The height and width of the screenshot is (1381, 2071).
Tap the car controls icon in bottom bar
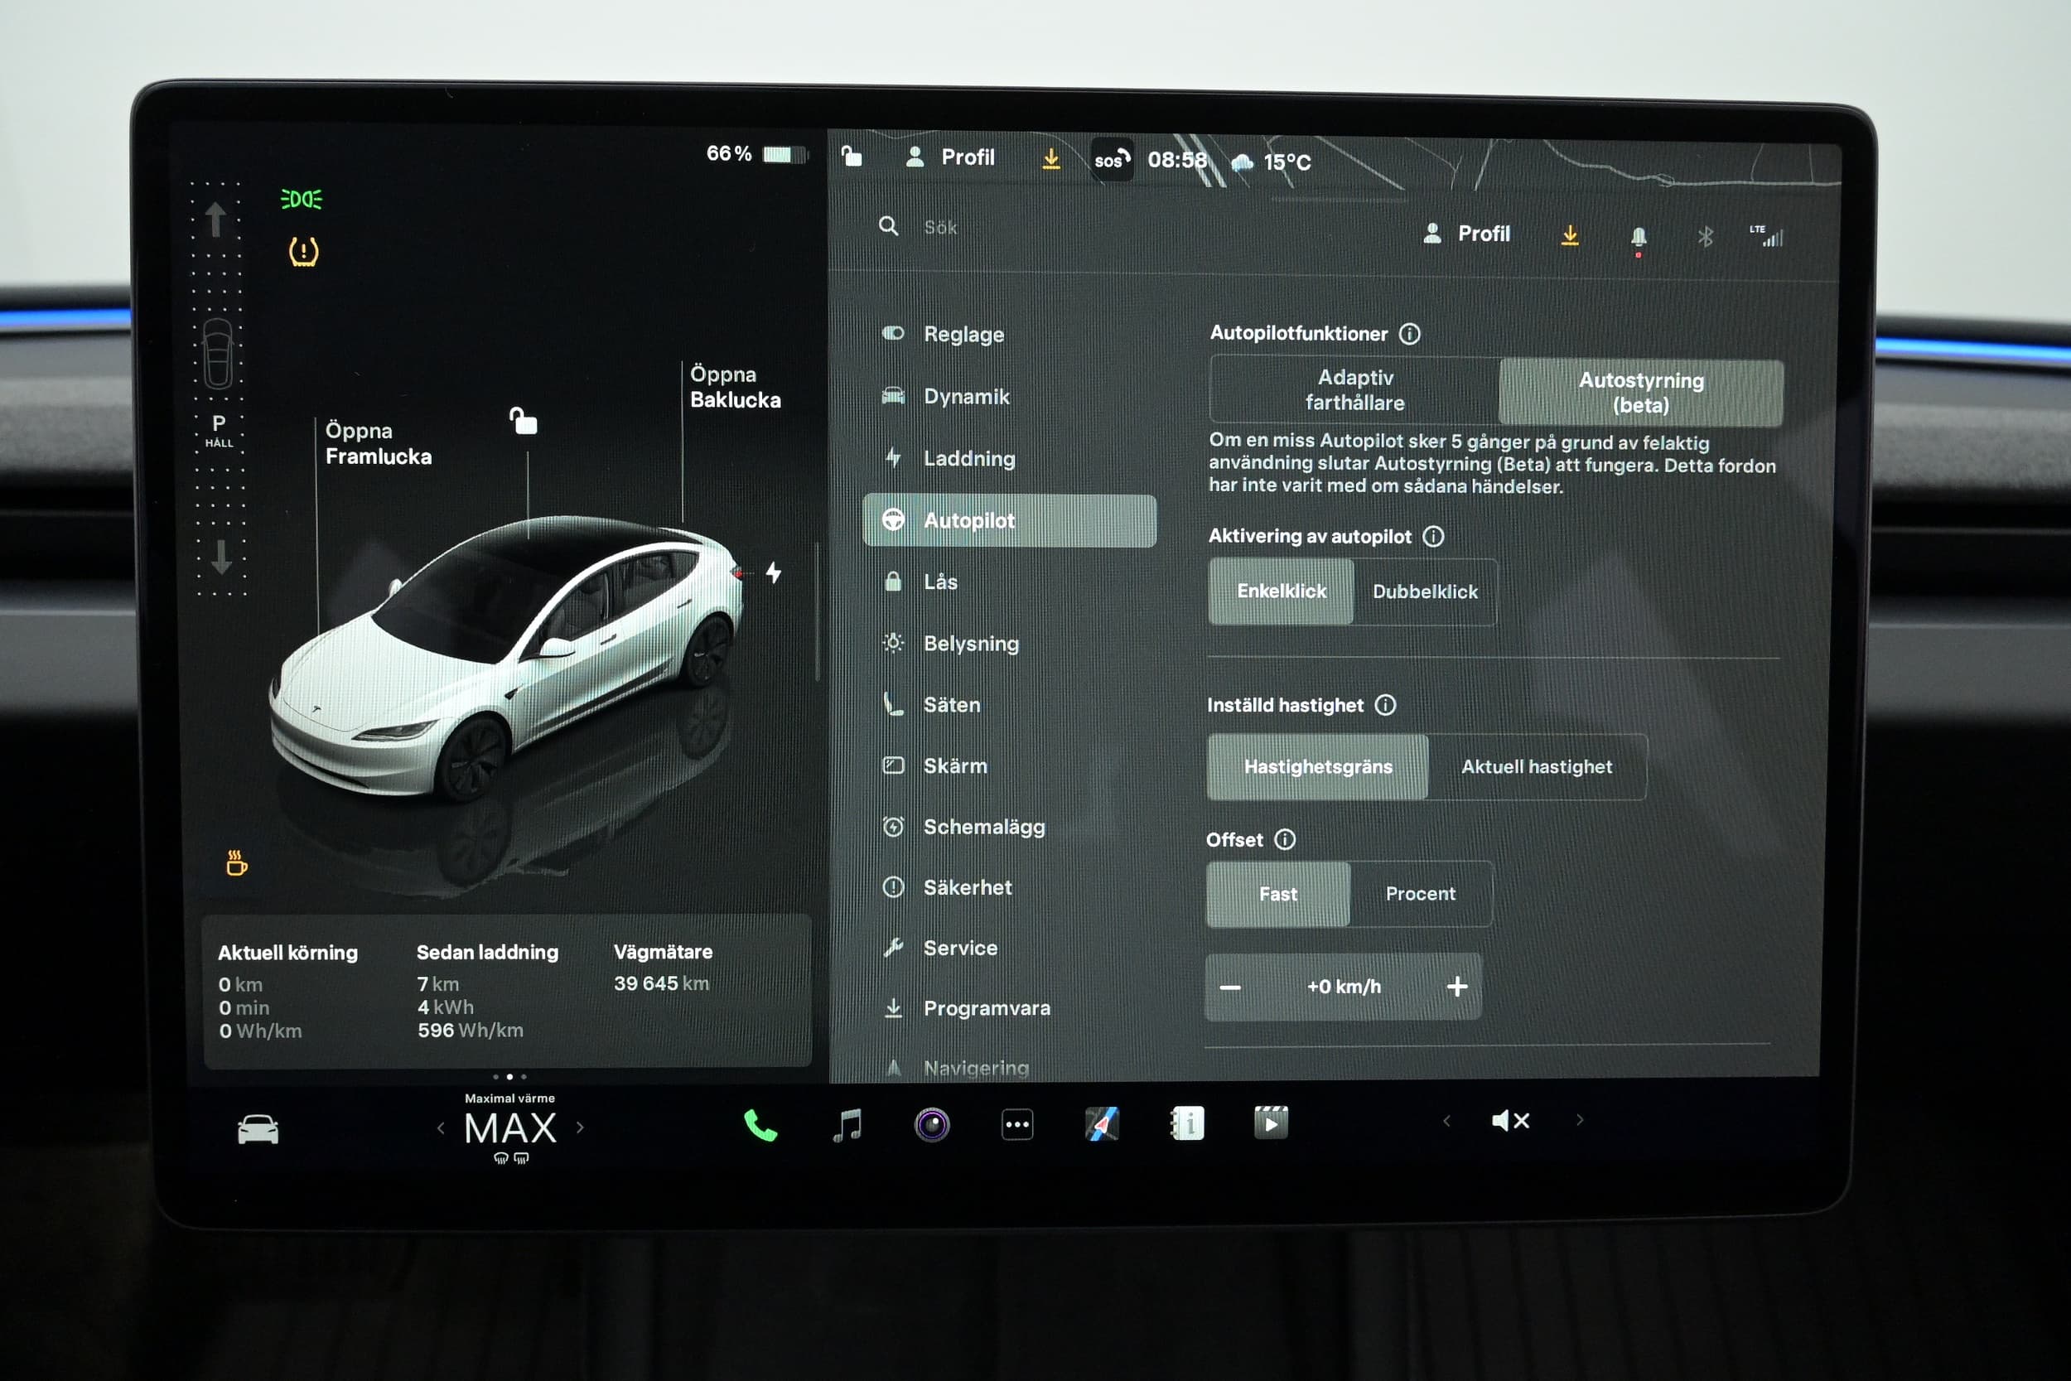tap(258, 1129)
